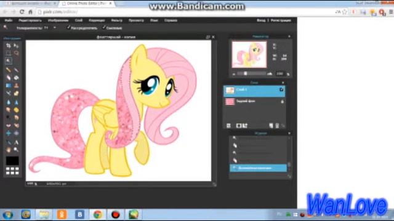Screen dimensions: 394x221
Task: Select the Colorpicker tool
Action: pos(8,142)
